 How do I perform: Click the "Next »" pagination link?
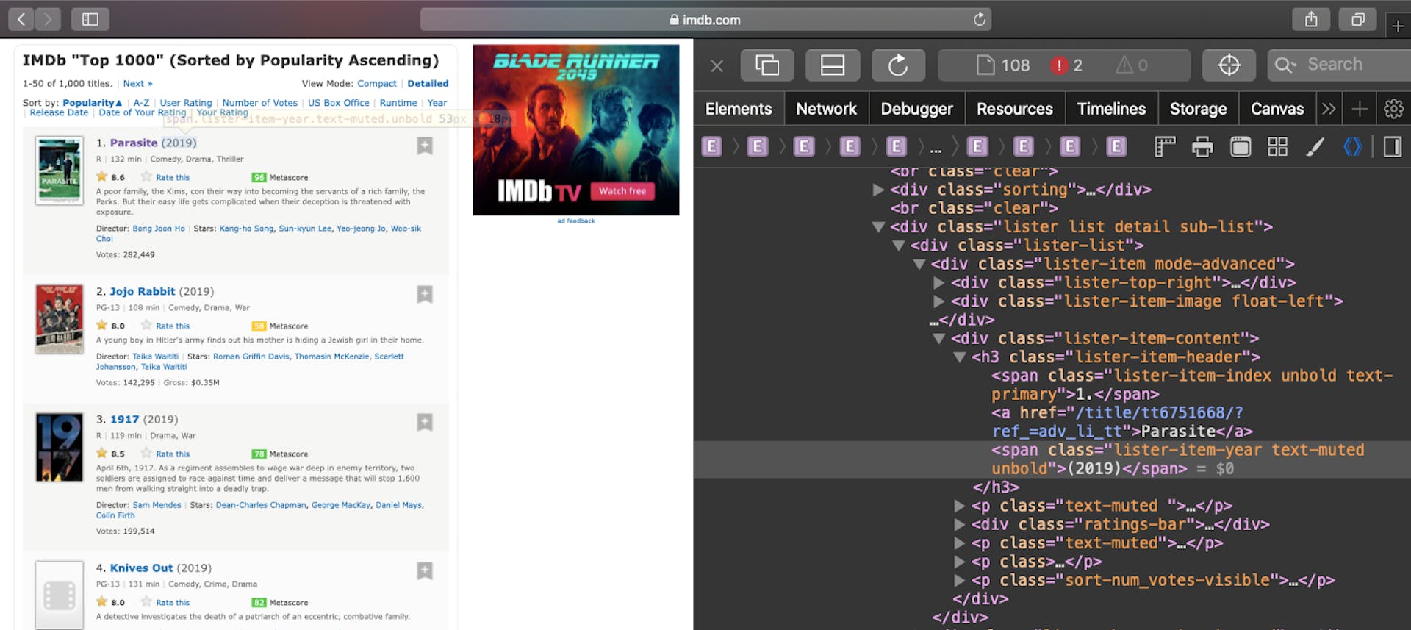pos(137,84)
